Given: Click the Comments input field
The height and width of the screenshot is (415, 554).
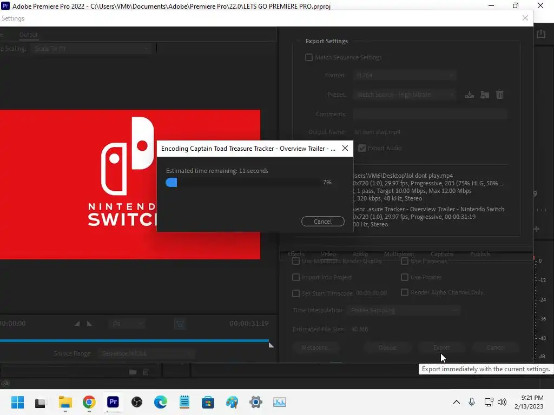Looking at the screenshot, I should (x=430, y=114).
